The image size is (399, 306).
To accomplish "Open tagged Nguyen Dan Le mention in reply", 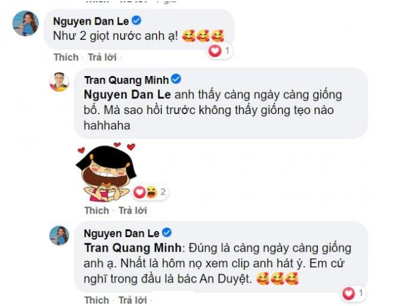I will [x=127, y=95].
